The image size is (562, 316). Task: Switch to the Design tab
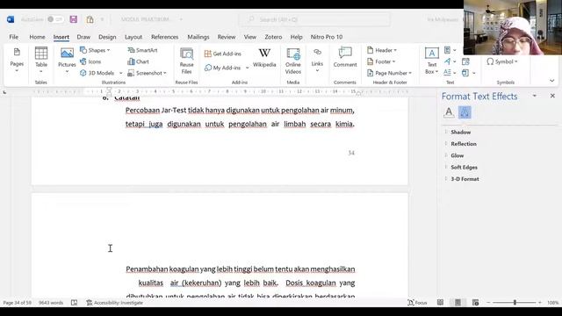(x=107, y=37)
